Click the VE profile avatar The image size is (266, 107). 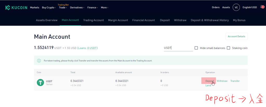(236, 8)
